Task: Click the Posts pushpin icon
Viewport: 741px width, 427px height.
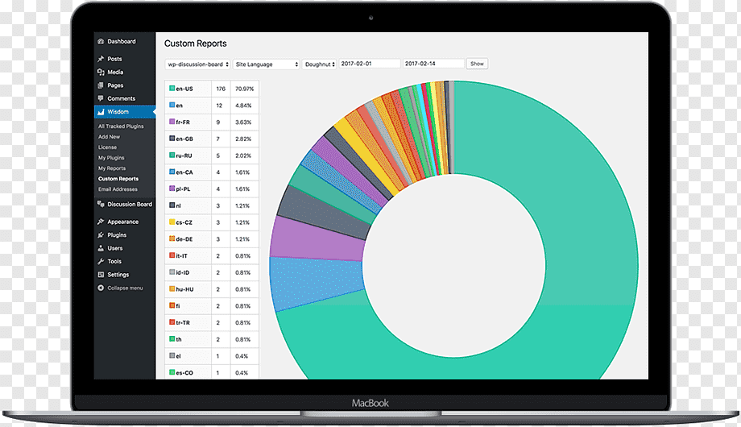Action: 101,59
